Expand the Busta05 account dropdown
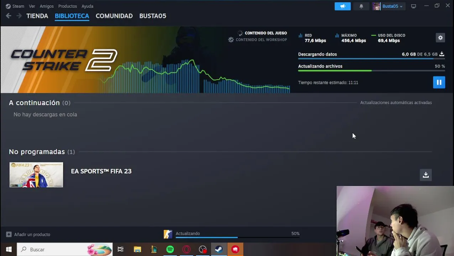This screenshot has width=454, height=256. pyautogui.click(x=392, y=6)
